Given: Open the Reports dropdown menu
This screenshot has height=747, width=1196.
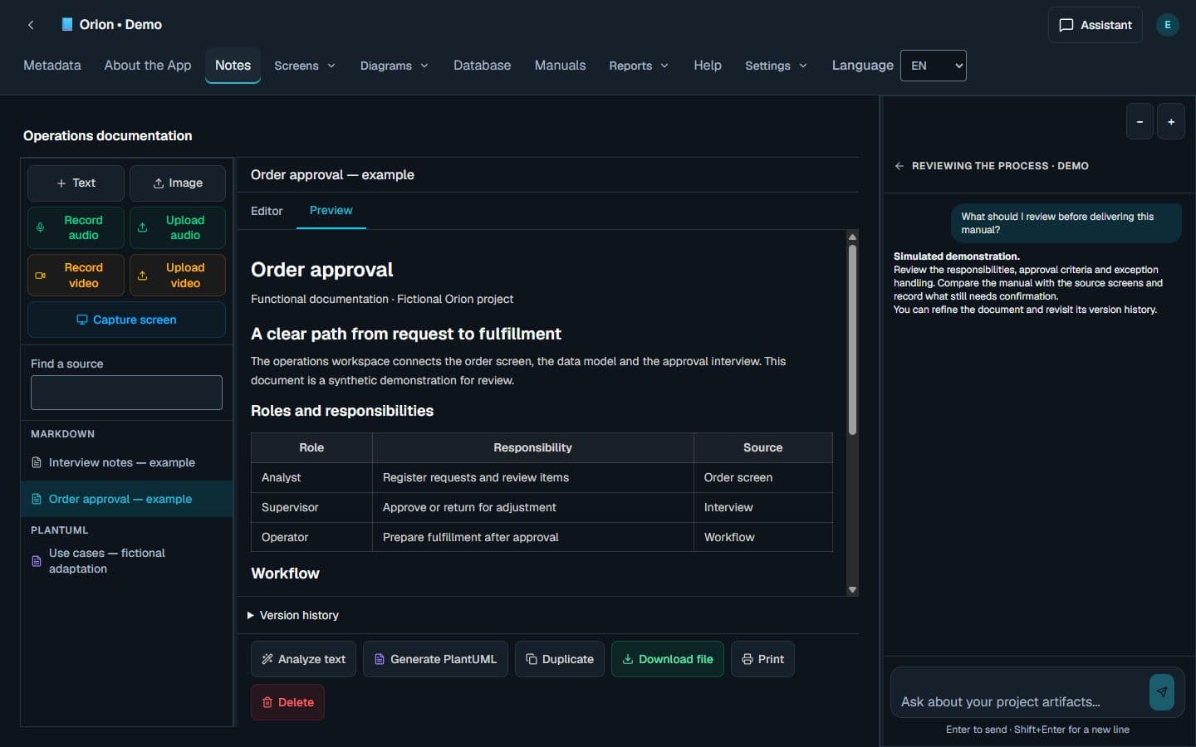Looking at the screenshot, I should pos(639,66).
